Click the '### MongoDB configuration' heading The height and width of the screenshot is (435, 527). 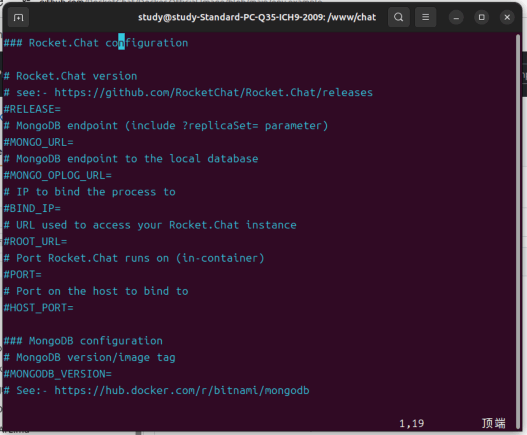[83, 340]
